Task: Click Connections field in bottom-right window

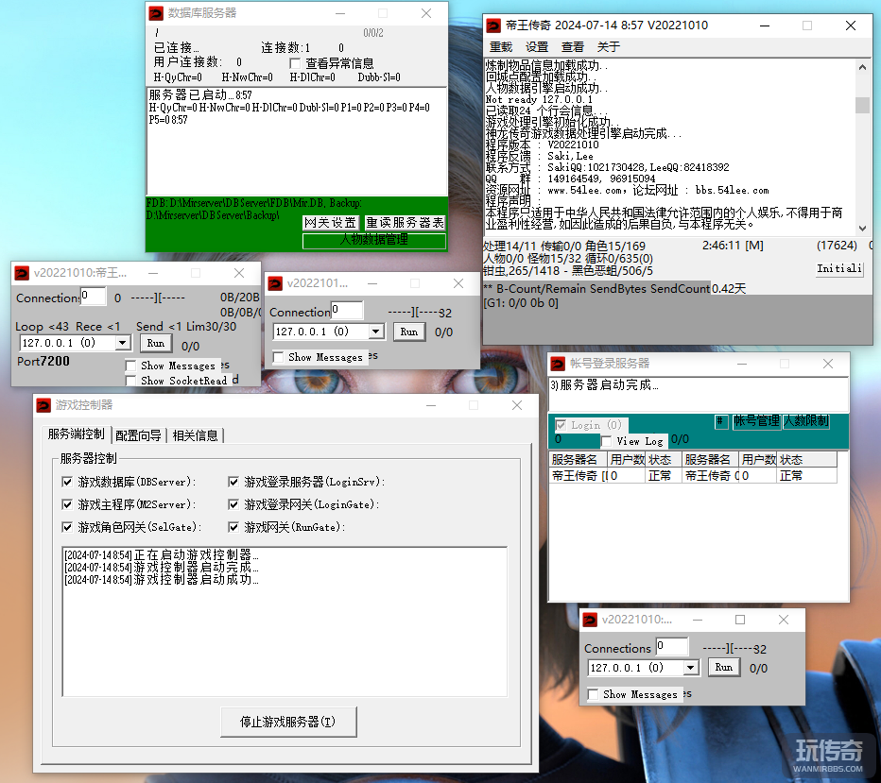Action: click(672, 646)
